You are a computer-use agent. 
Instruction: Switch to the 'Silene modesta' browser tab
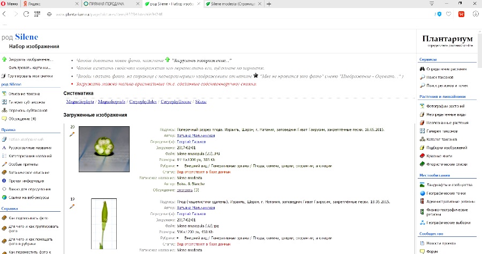[x=230, y=4]
